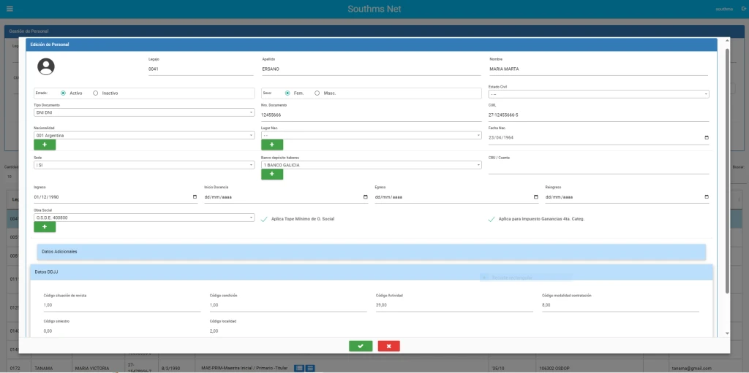Click the dialog vertical scrollbar
The width and height of the screenshot is (749, 373).
(x=727, y=170)
